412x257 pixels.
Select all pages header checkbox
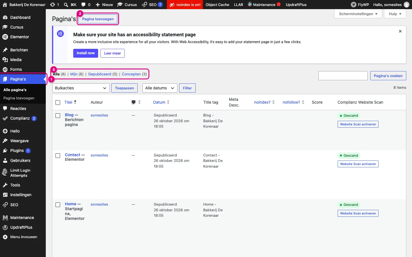click(x=58, y=103)
